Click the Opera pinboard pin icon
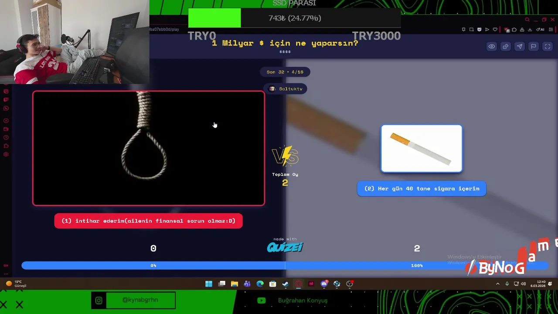This screenshot has height=314, width=558. click(x=464, y=30)
